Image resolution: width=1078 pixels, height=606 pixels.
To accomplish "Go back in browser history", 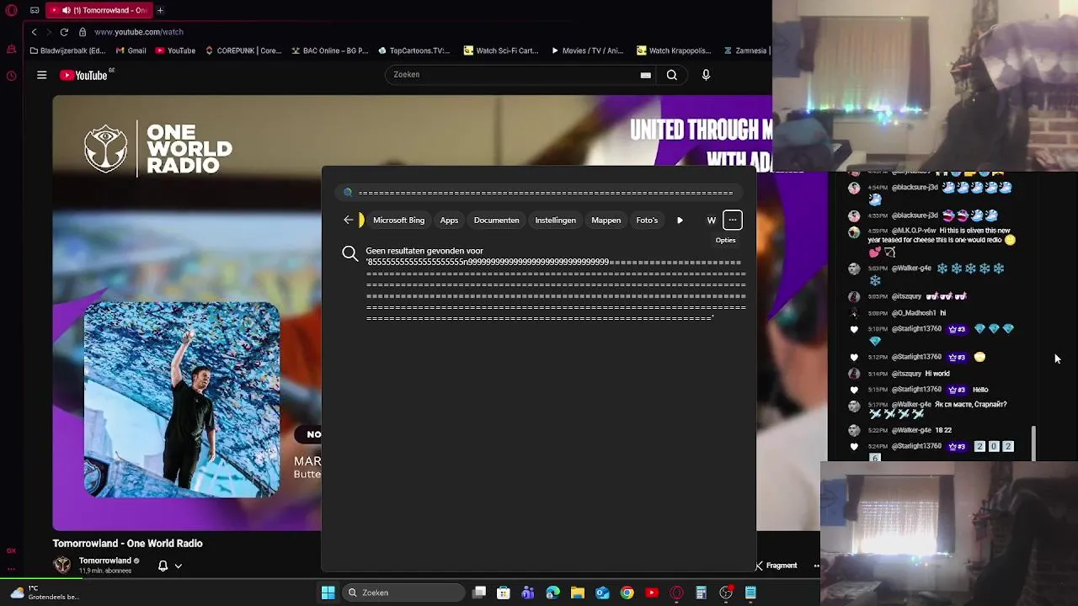I will 34,32.
